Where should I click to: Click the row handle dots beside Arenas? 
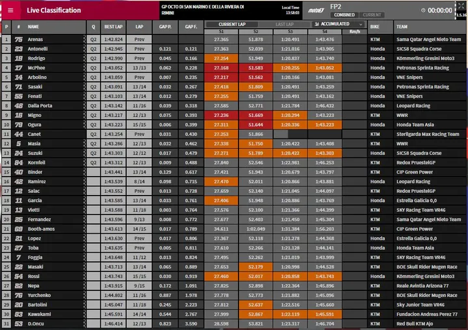[x=84, y=40]
